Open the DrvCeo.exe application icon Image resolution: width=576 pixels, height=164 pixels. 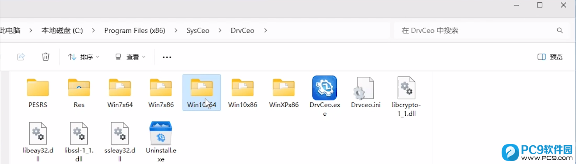[324, 88]
